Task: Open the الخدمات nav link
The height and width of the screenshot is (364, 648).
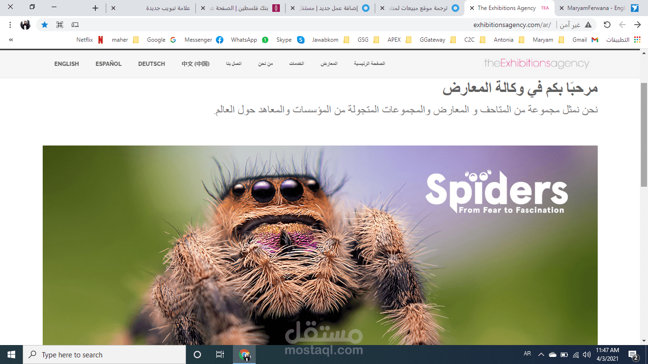Action: click(x=297, y=64)
